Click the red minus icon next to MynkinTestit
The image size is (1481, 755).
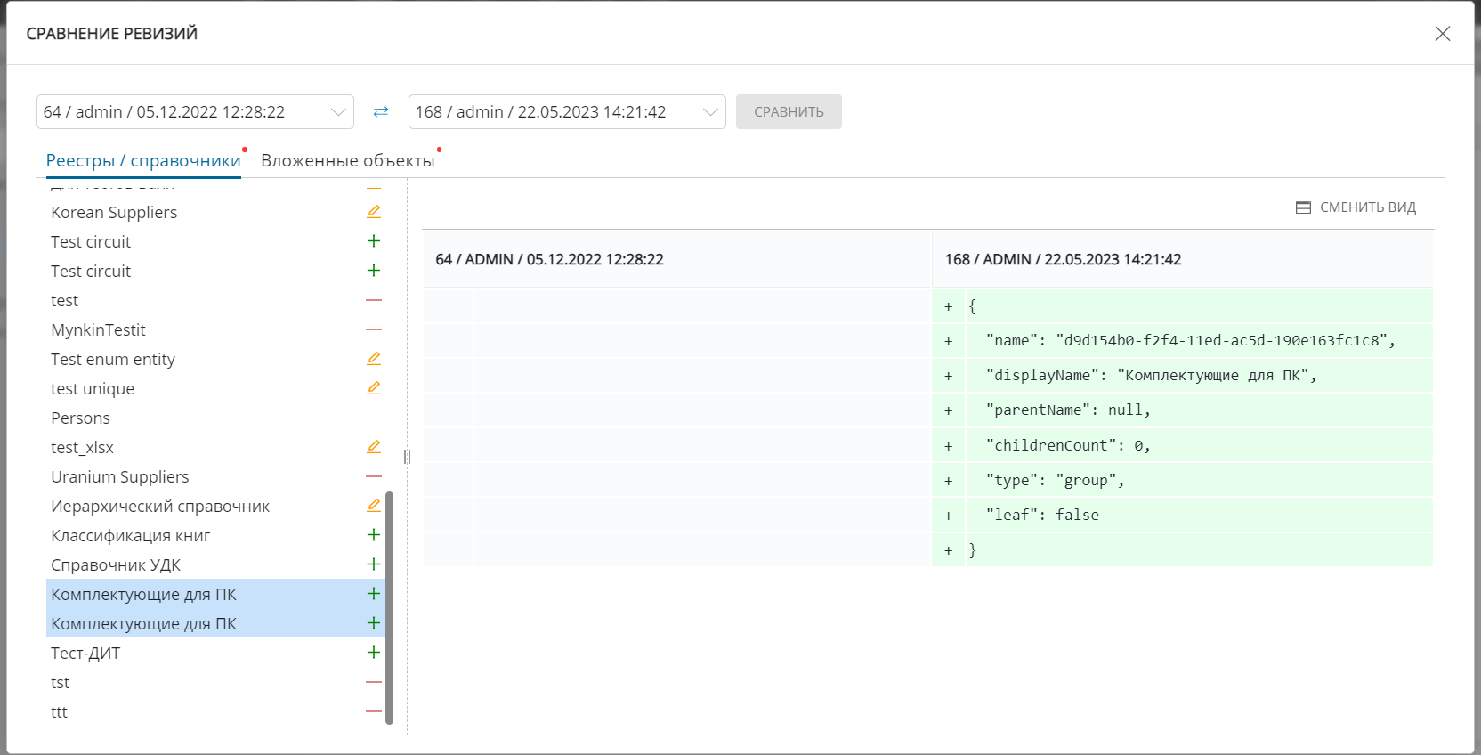(374, 329)
